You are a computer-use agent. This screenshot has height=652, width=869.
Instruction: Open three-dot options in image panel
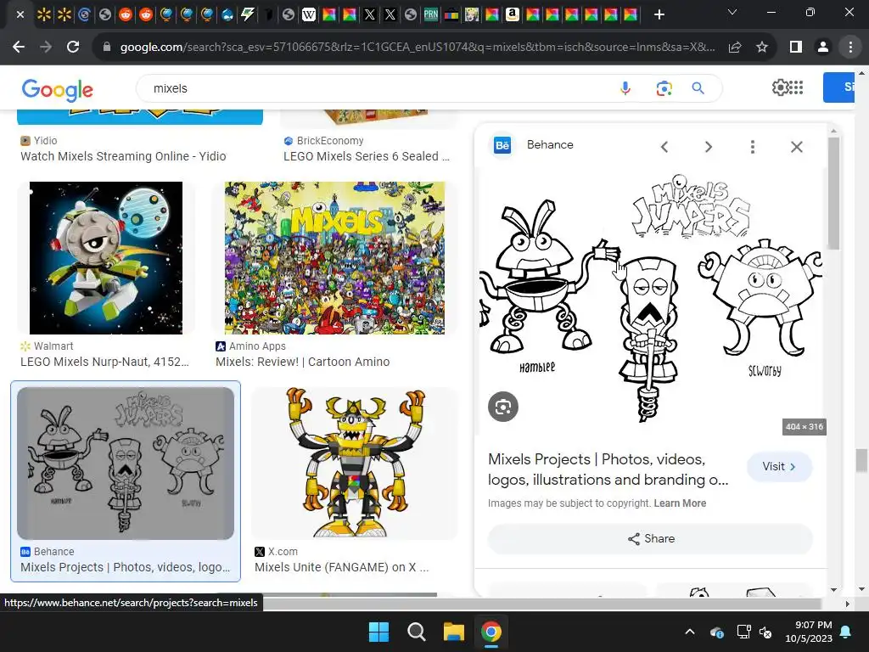(752, 147)
